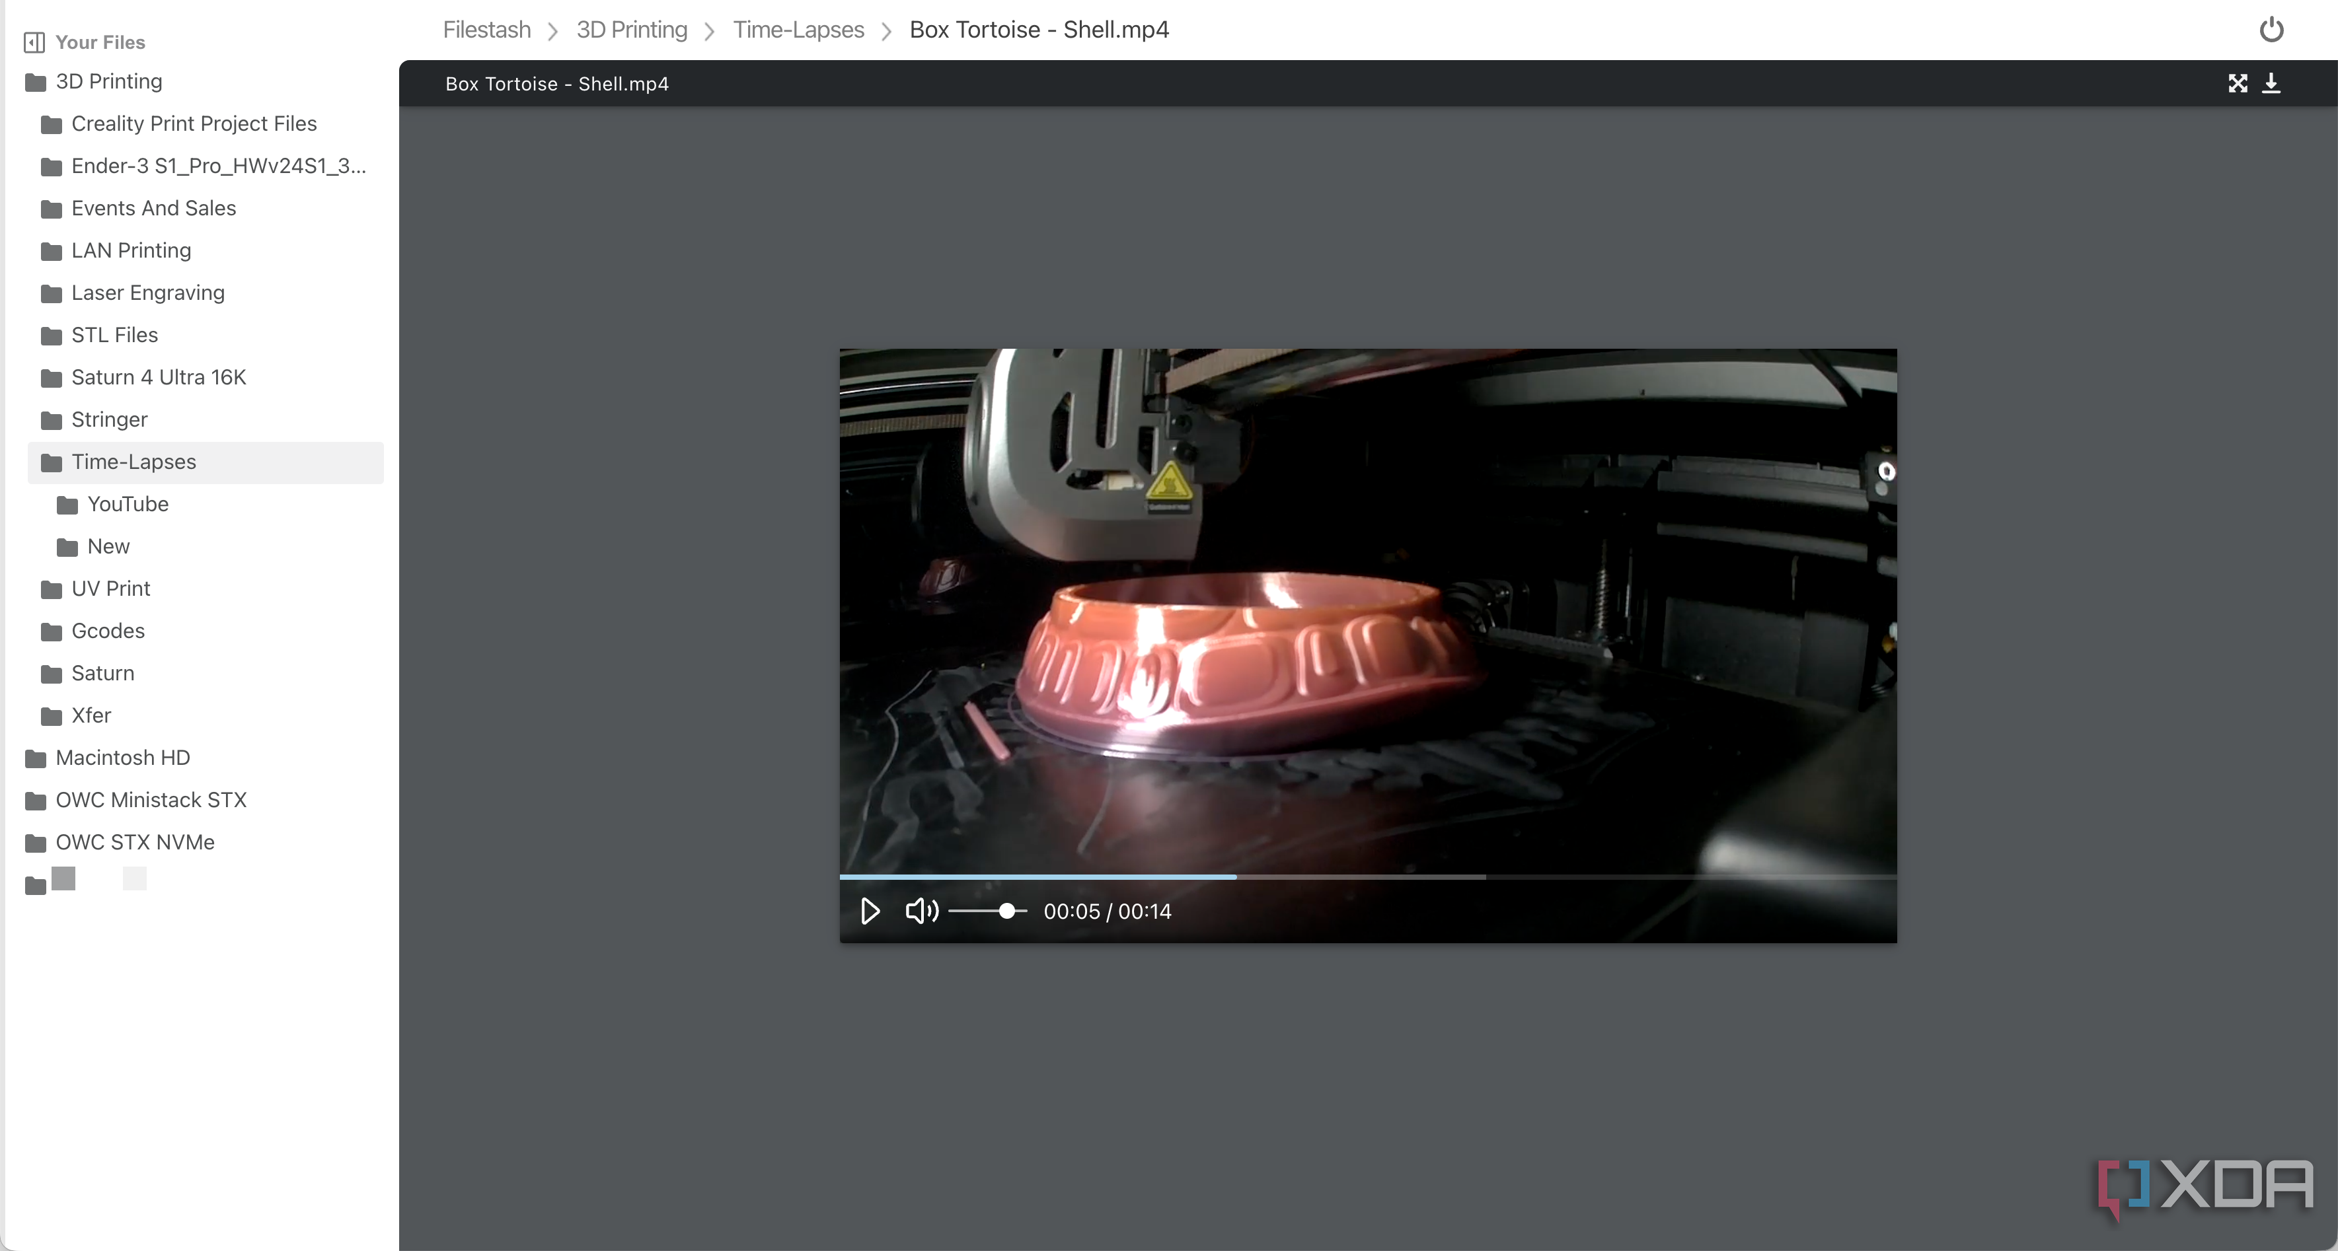This screenshot has width=2338, height=1251.
Task: Open the Xfer folder
Action: [91, 716]
